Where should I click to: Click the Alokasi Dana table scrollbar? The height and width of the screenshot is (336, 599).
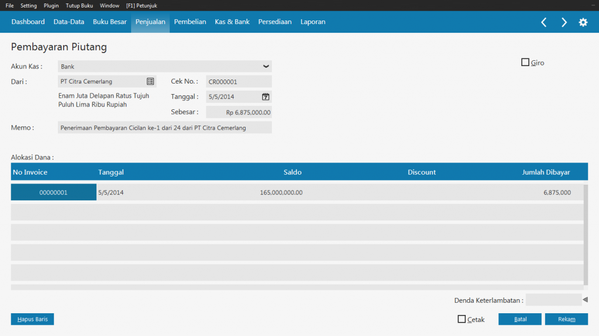tap(586, 234)
